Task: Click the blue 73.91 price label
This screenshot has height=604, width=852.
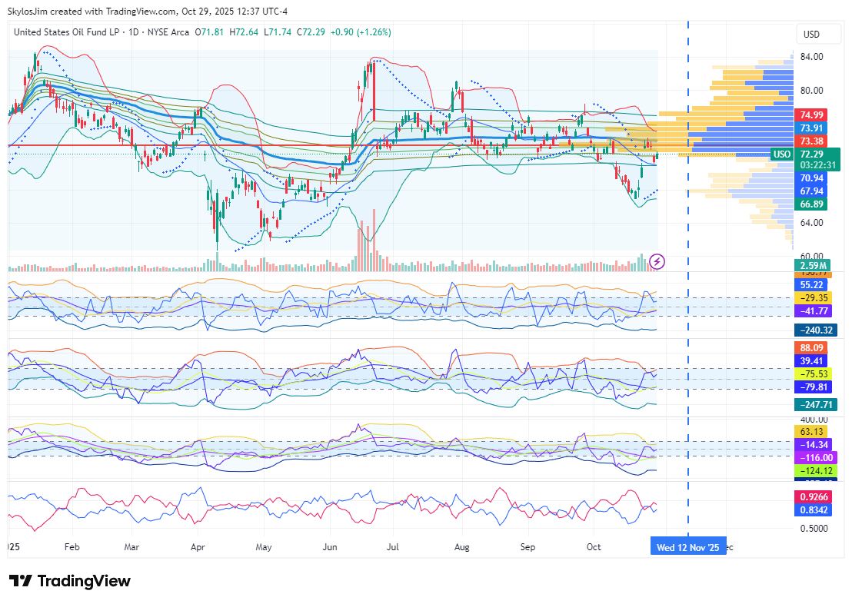Action: pos(812,128)
